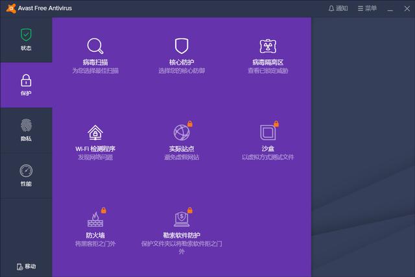Open 核心防护 core shields icon
The width and height of the screenshot is (415, 277).
[x=182, y=46]
